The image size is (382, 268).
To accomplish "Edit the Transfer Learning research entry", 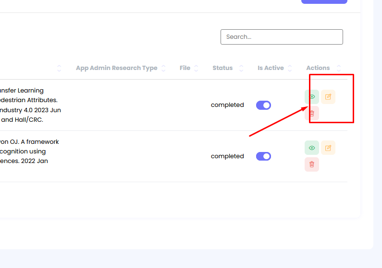I will (x=328, y=97).
